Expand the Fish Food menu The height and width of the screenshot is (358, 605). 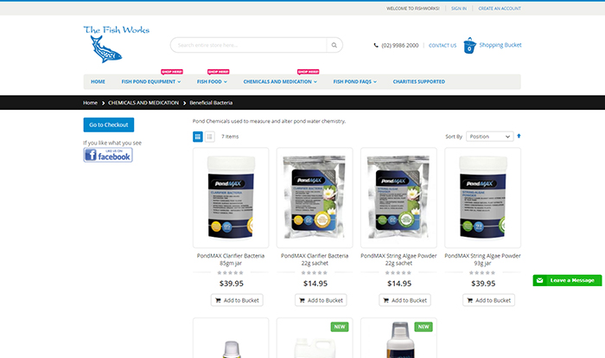[x=212, y=81]
